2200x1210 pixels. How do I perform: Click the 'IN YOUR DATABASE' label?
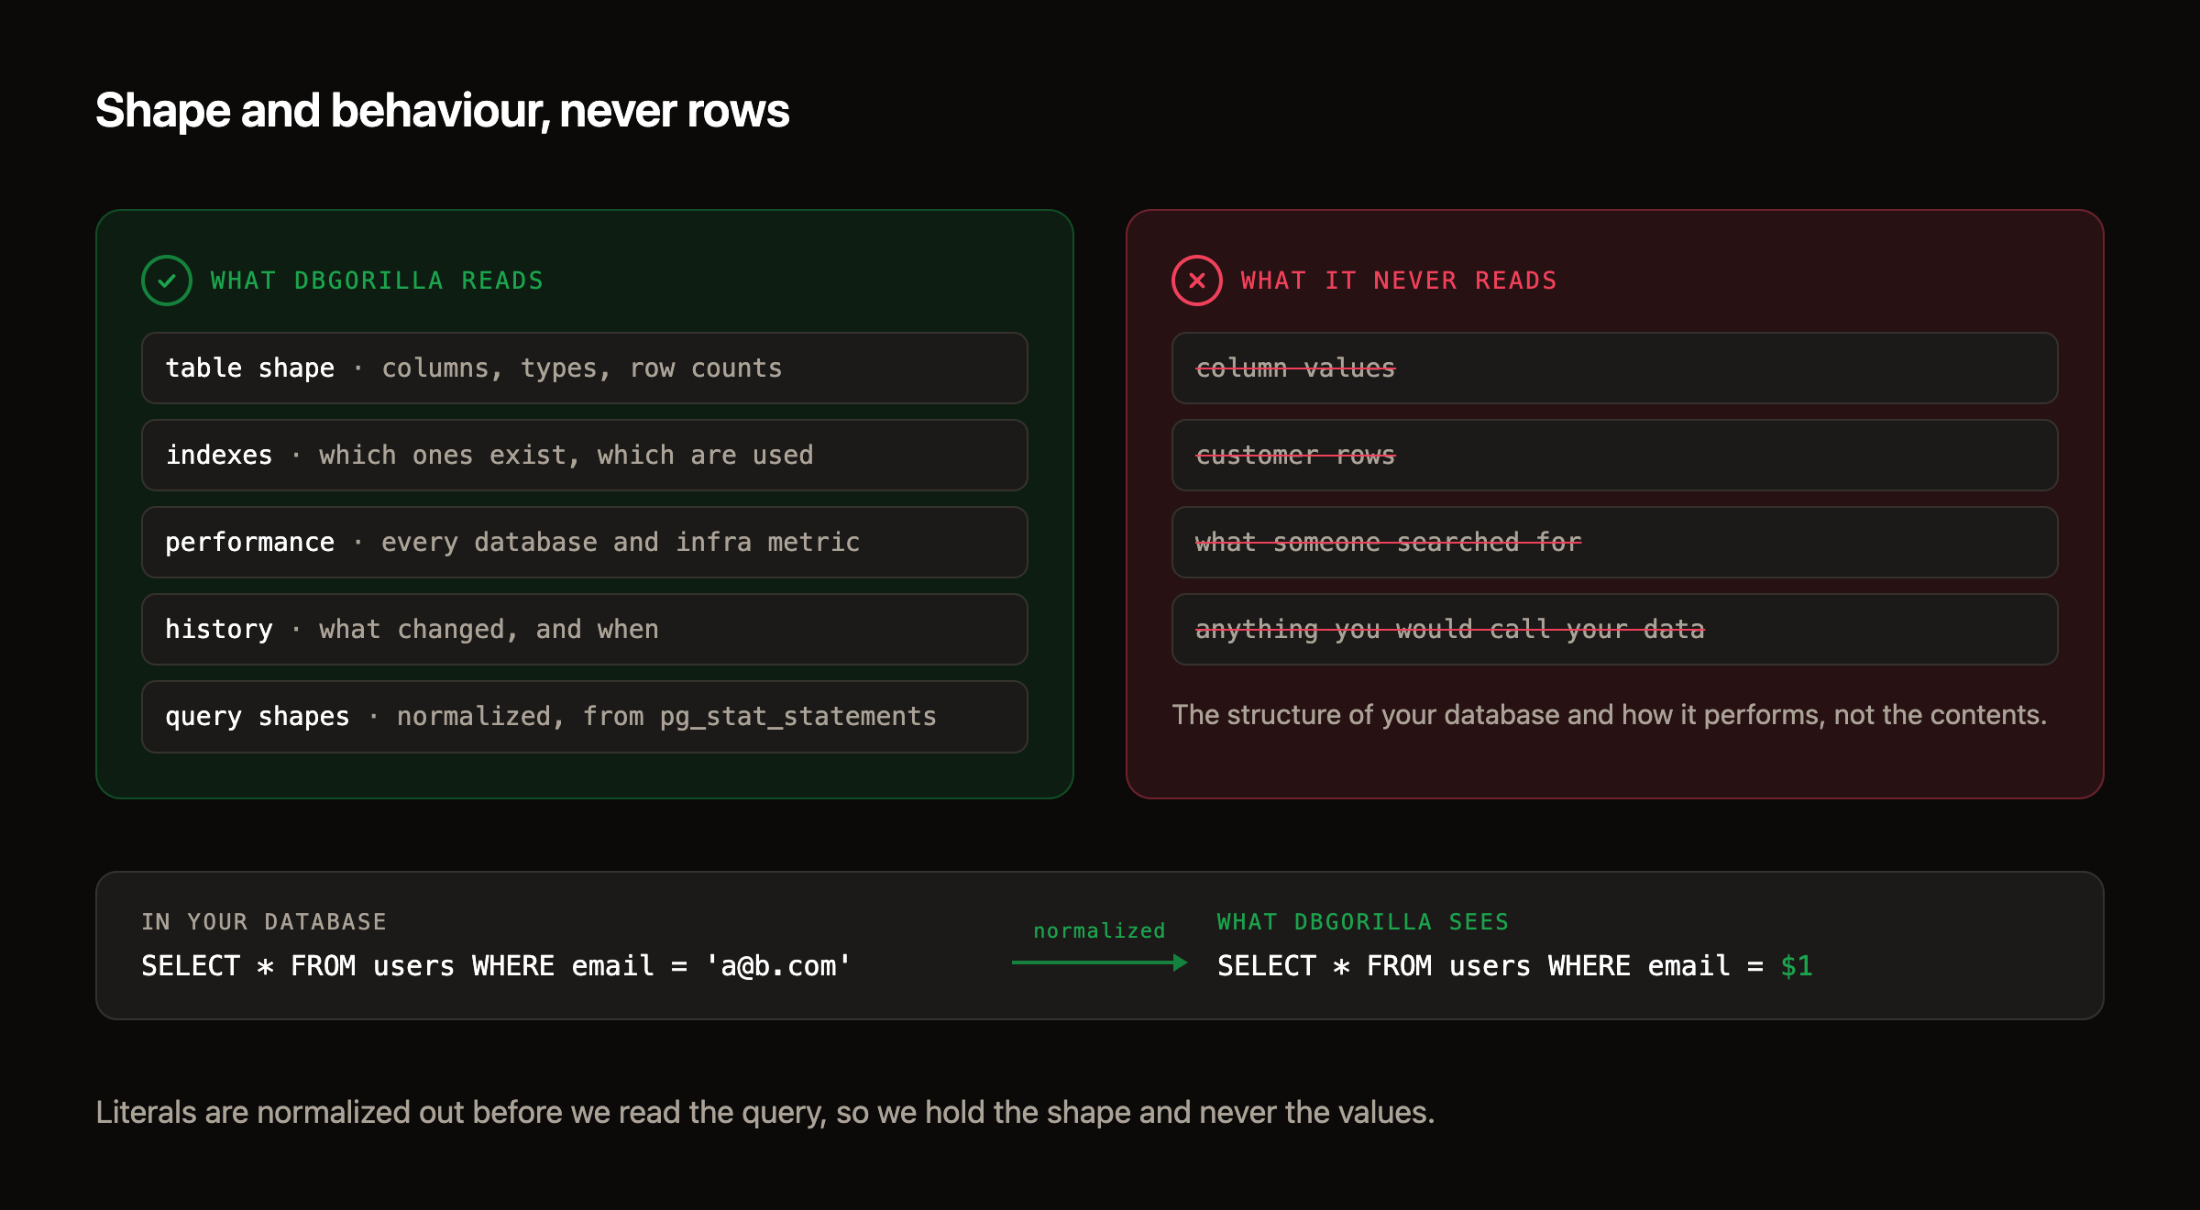pyautogui.click(x=264, y=922)
